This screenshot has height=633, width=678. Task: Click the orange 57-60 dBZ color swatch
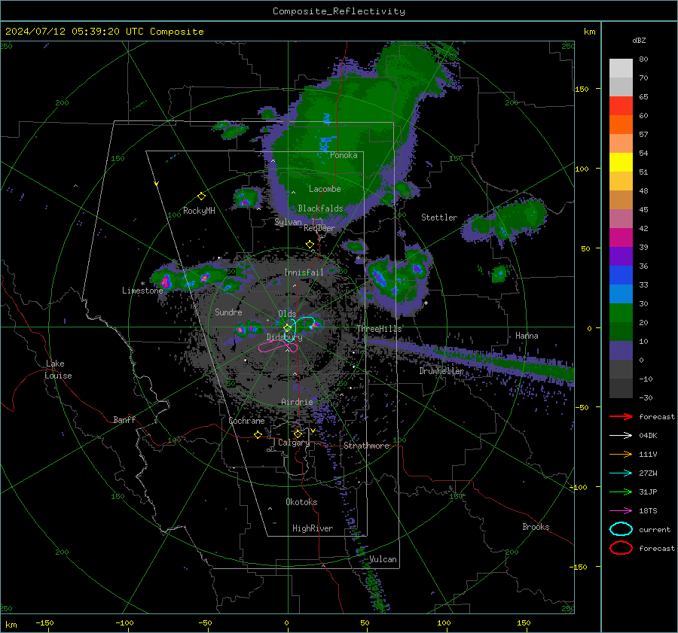point(621,124)
